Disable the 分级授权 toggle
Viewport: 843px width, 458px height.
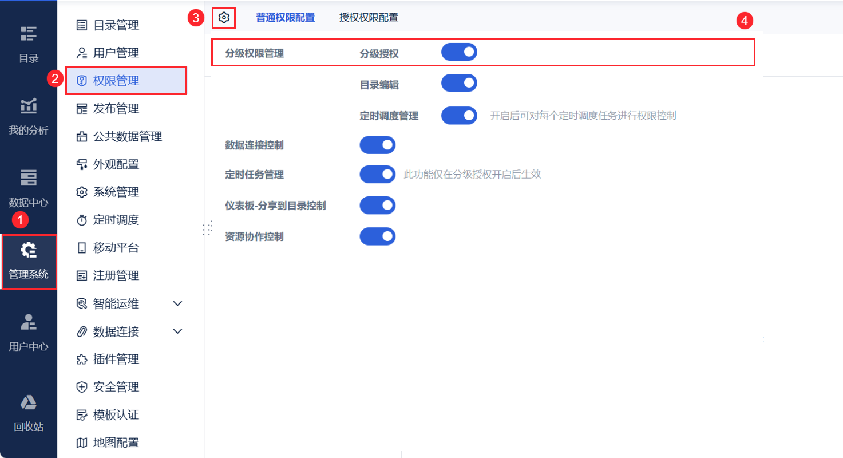point(459,52)
